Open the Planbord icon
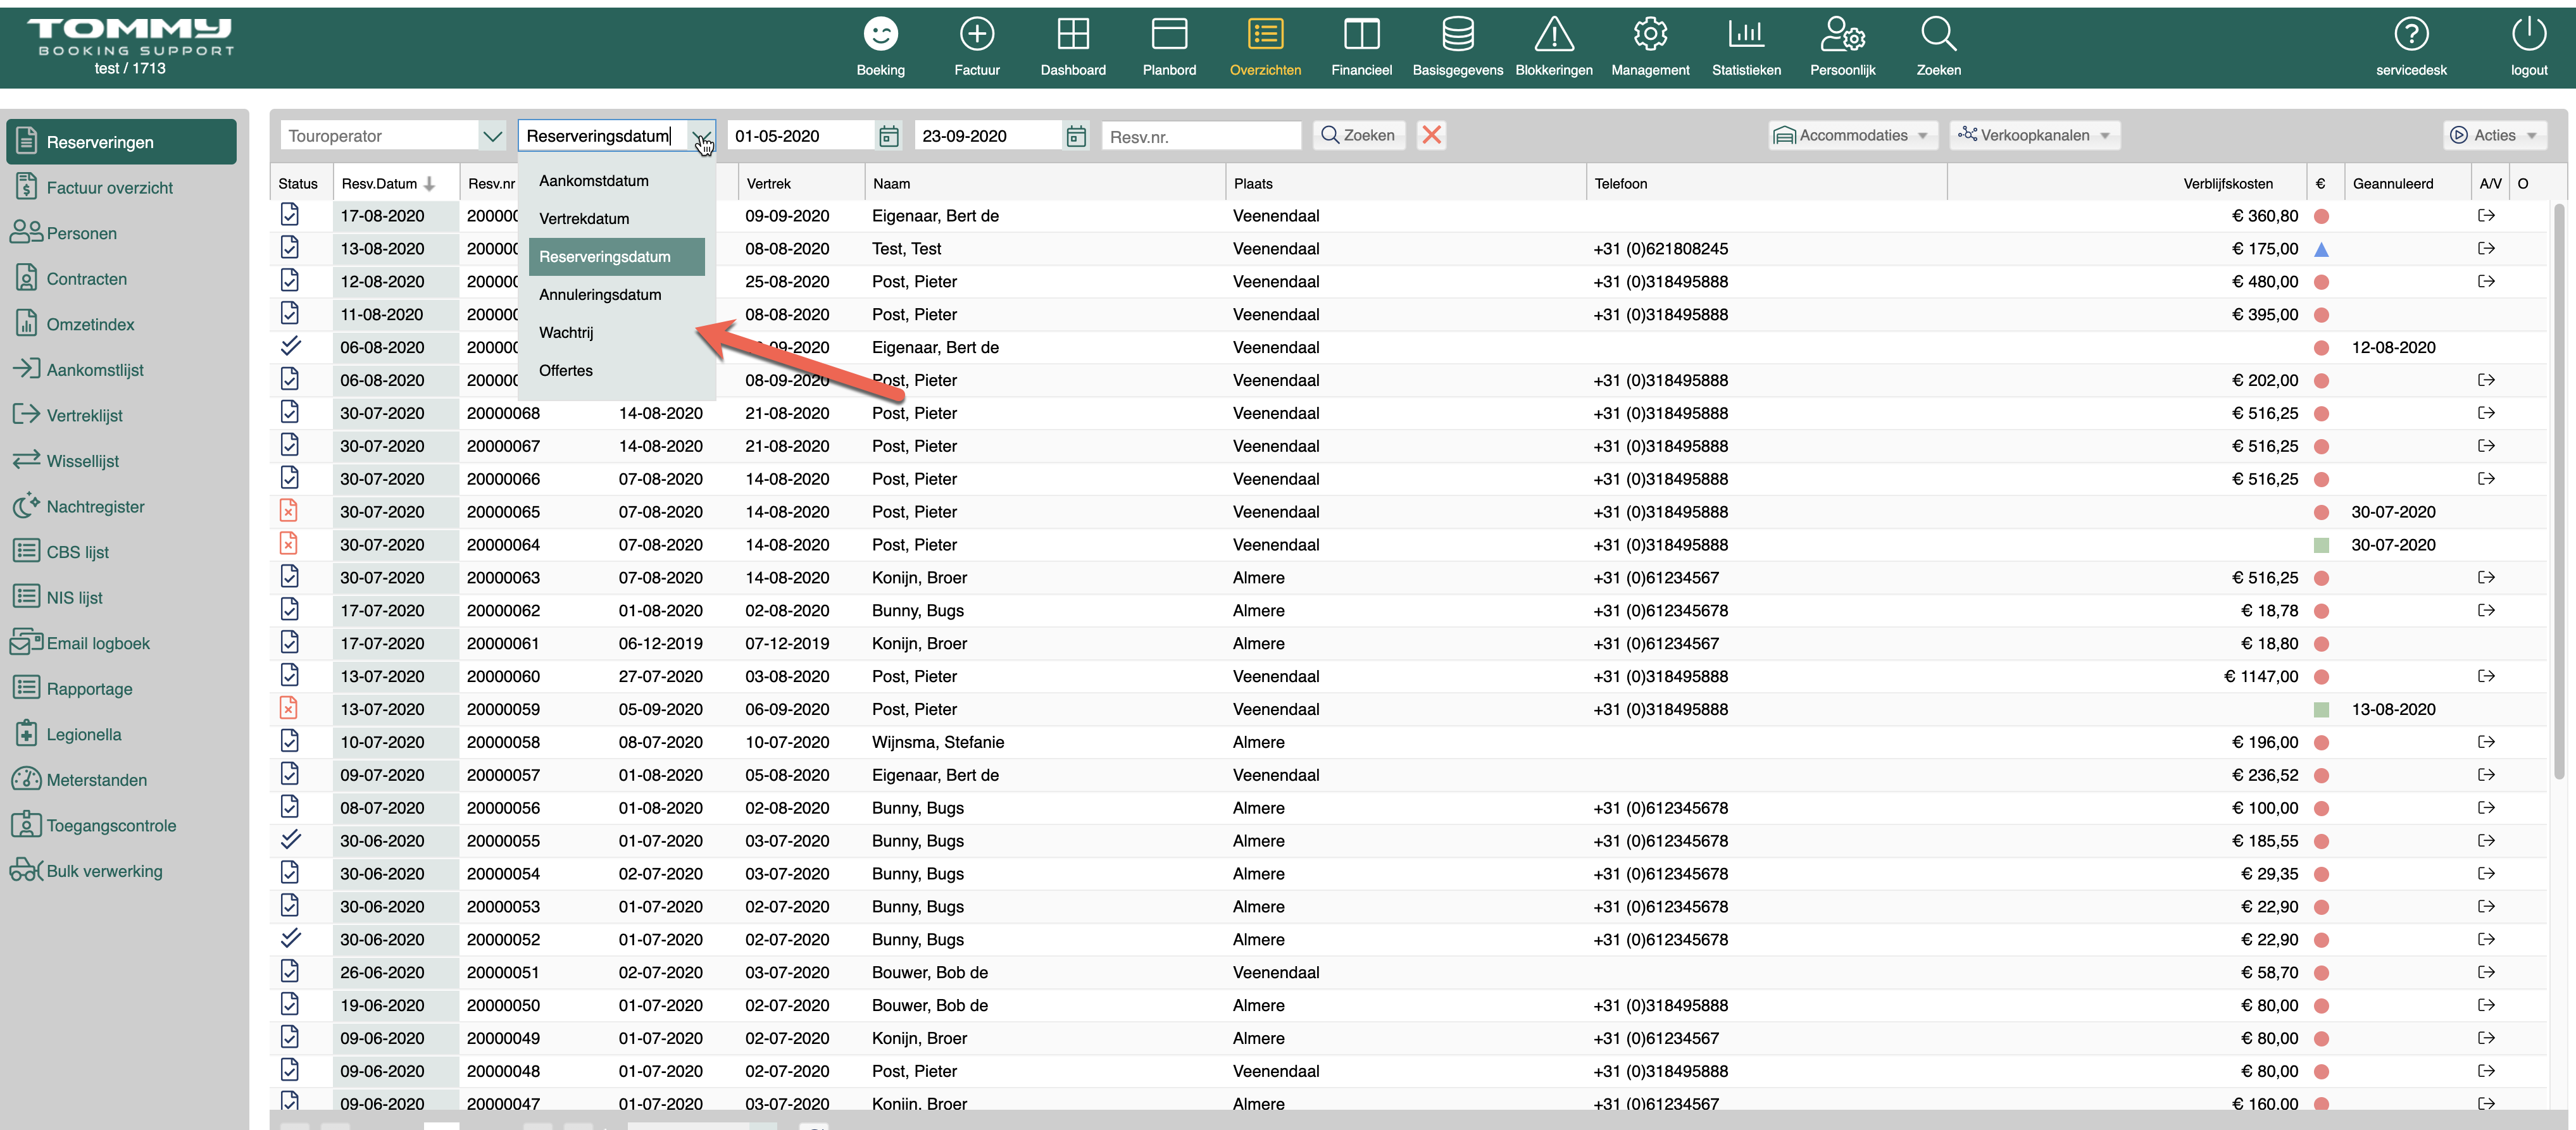 tap(1169, 34)
